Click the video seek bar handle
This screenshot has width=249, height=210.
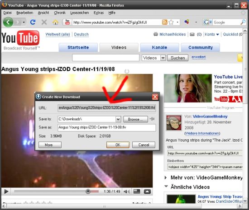click(x=88, y=191)
